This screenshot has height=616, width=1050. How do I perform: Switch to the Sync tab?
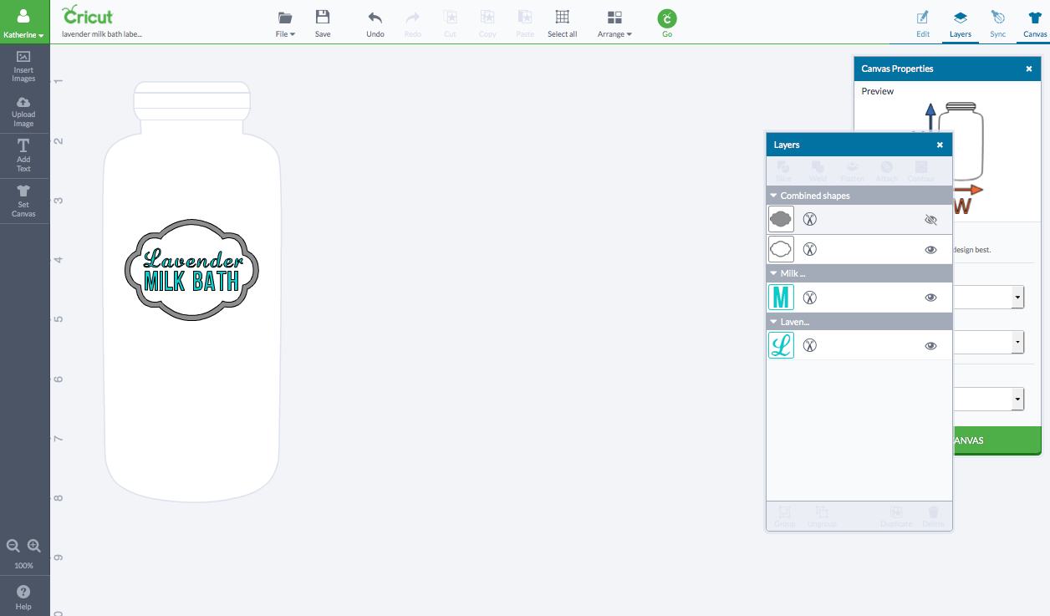(997, 23)
